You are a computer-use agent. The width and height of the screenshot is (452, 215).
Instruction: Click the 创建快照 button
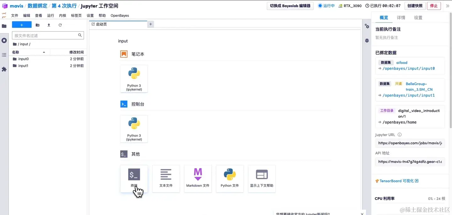(x=415, y=6)
